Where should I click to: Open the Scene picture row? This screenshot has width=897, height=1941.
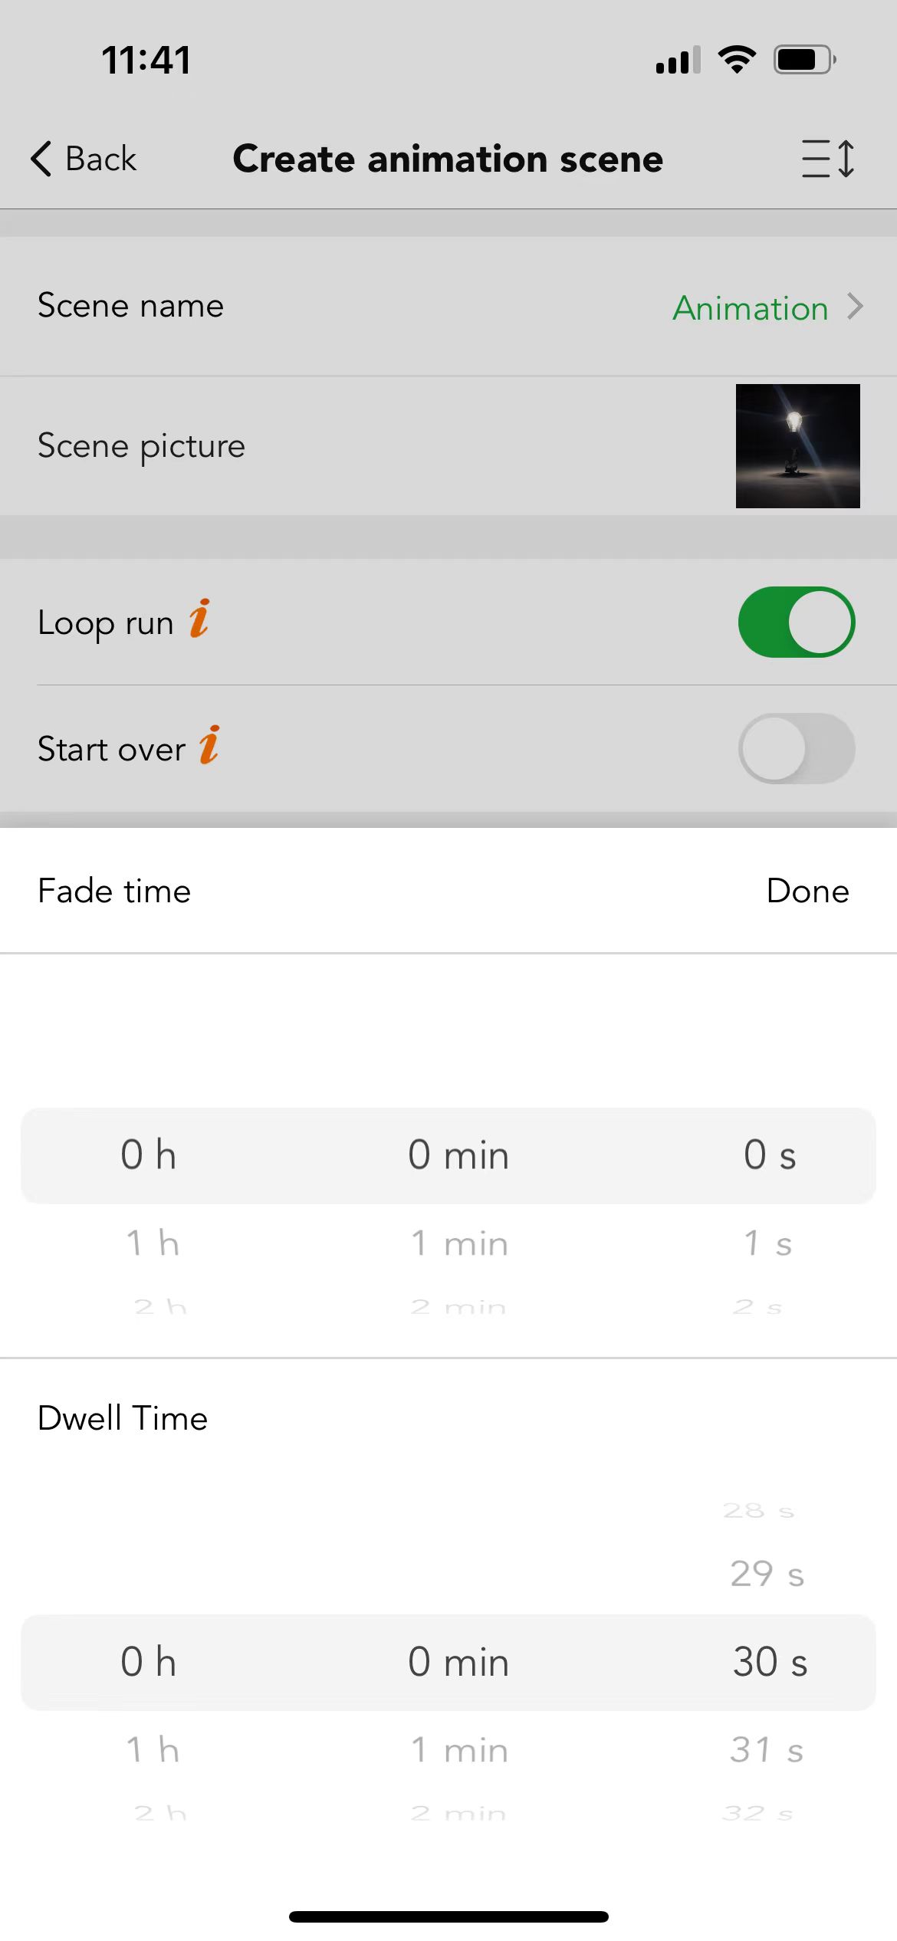pos(449,446)
